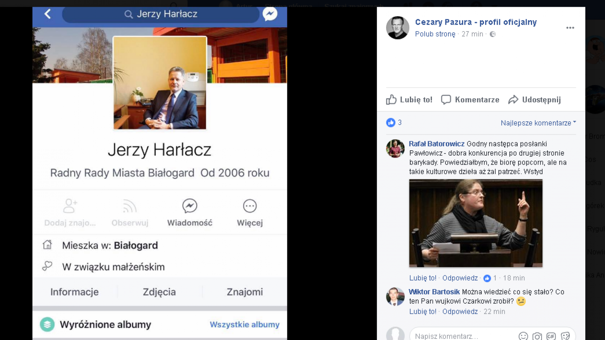Open Wszystkie albumy link
This screenshot has width=605, height=340.
(x=245, y=325)
